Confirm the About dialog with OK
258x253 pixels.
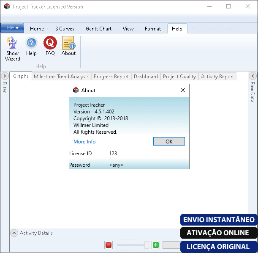pos(169,141)
